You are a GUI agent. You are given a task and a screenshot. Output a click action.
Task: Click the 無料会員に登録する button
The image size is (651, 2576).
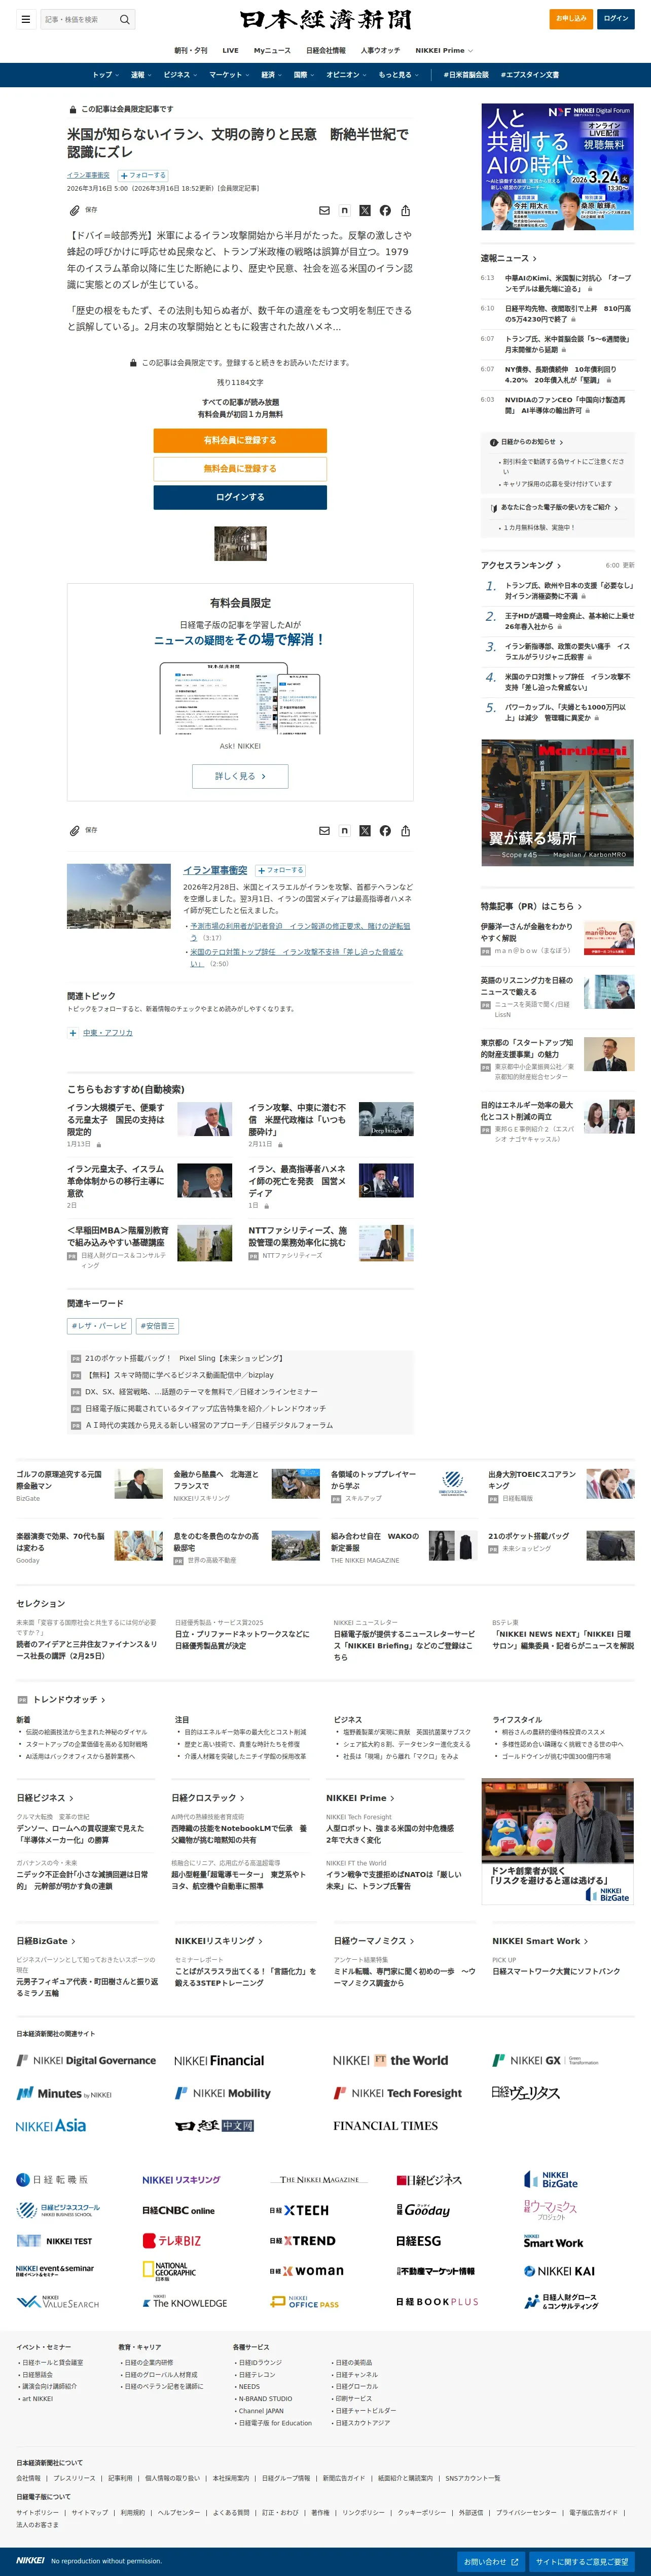click(240, 469)
